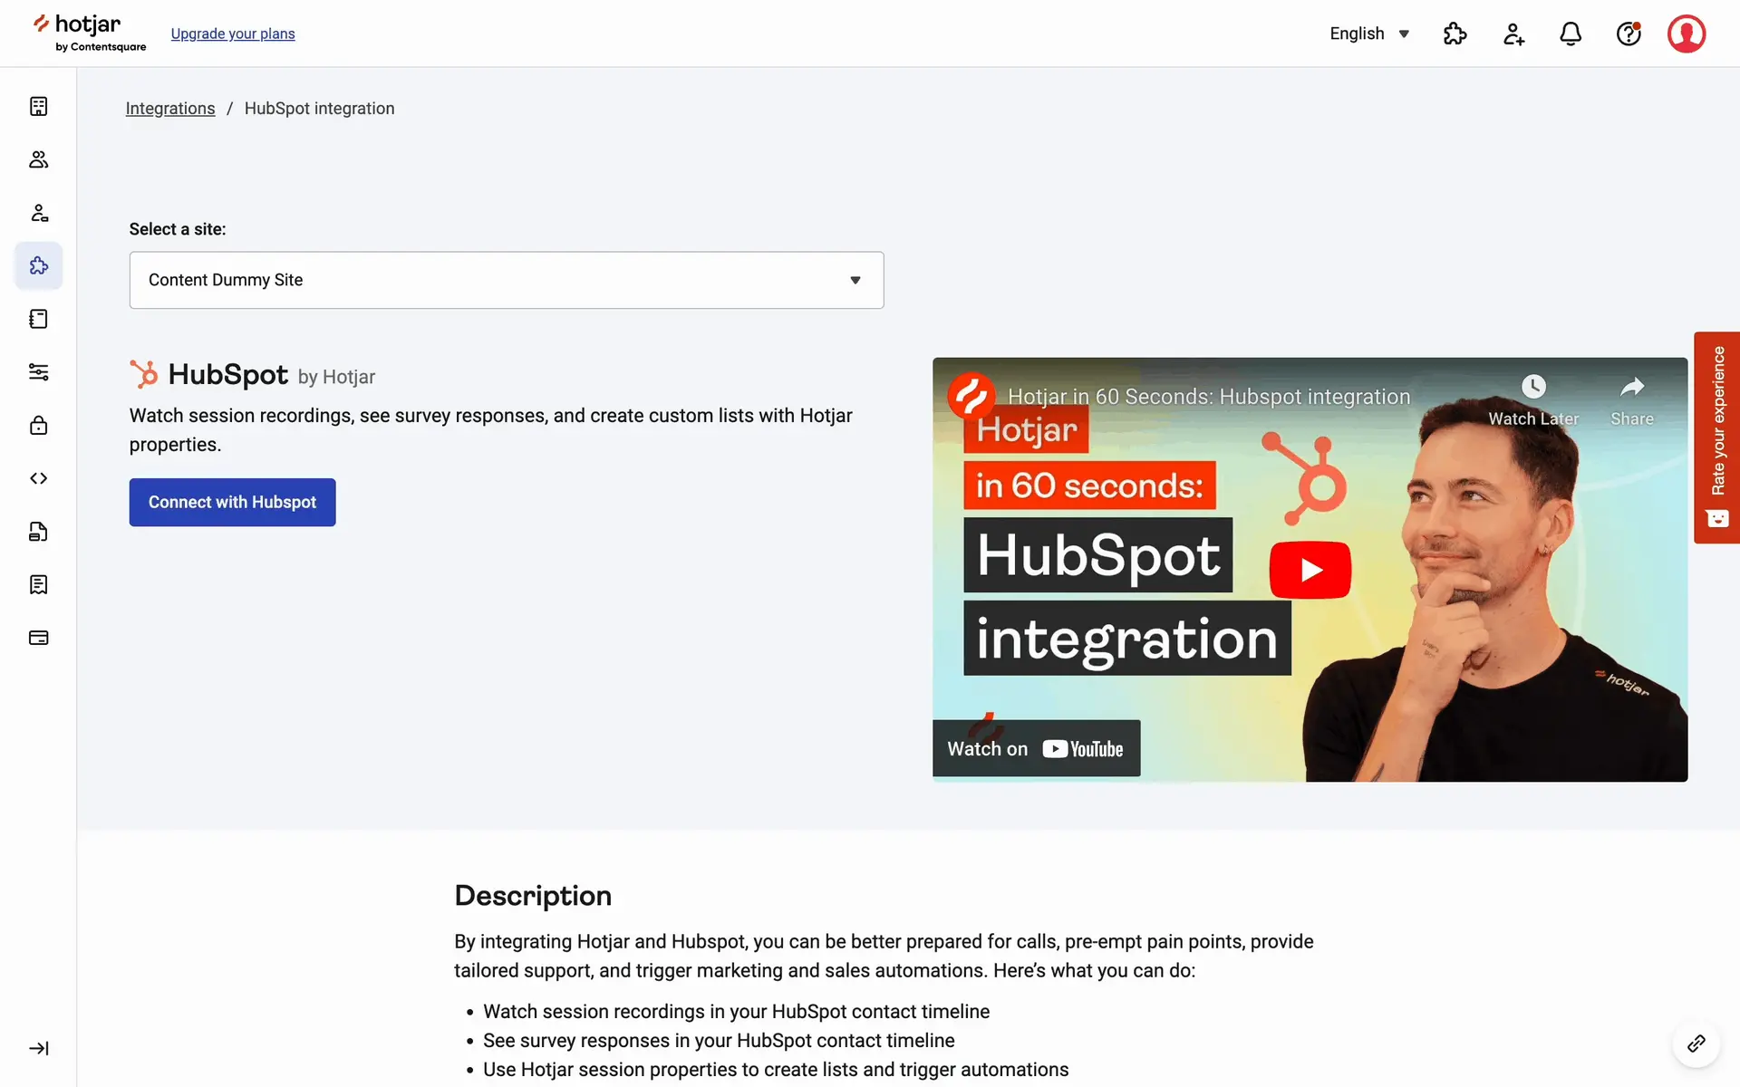Open the integrations puzzle icon in header
1740x1087 pixels.
pos(1455,34)
